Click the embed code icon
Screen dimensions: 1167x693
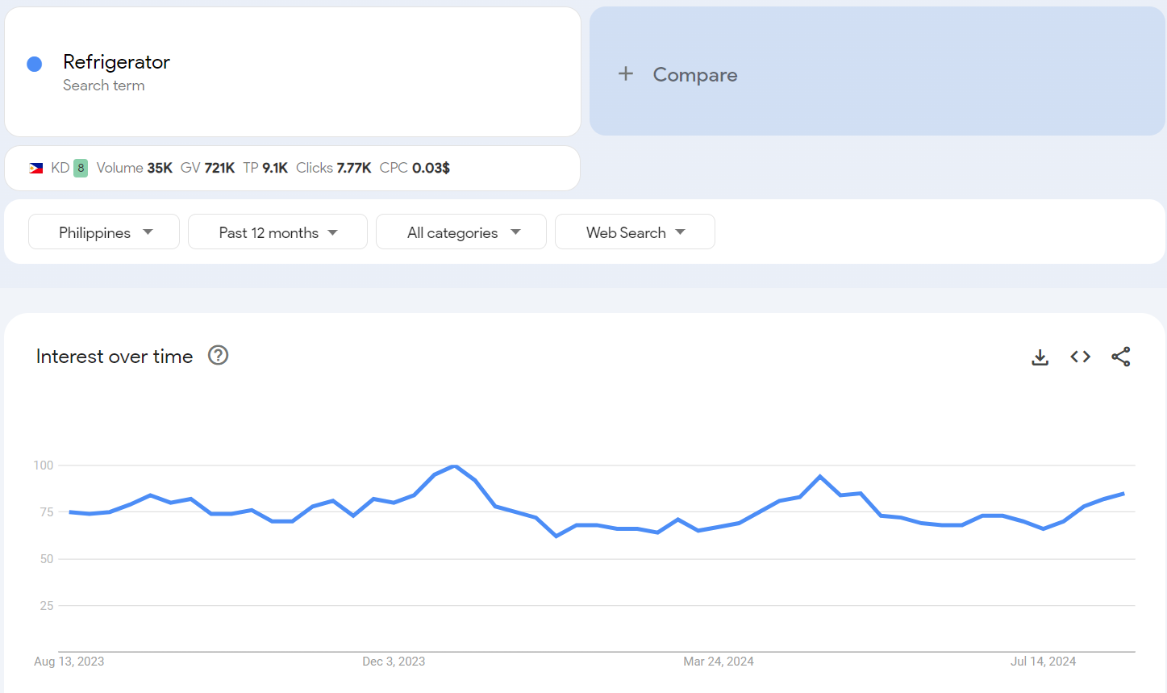[1080, 357]
